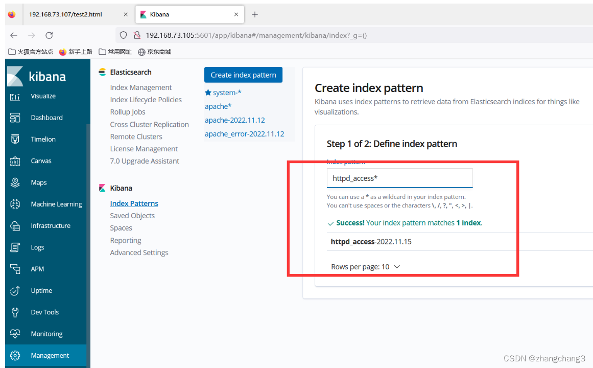Click the browser address bar URL

tap(256, 35)
